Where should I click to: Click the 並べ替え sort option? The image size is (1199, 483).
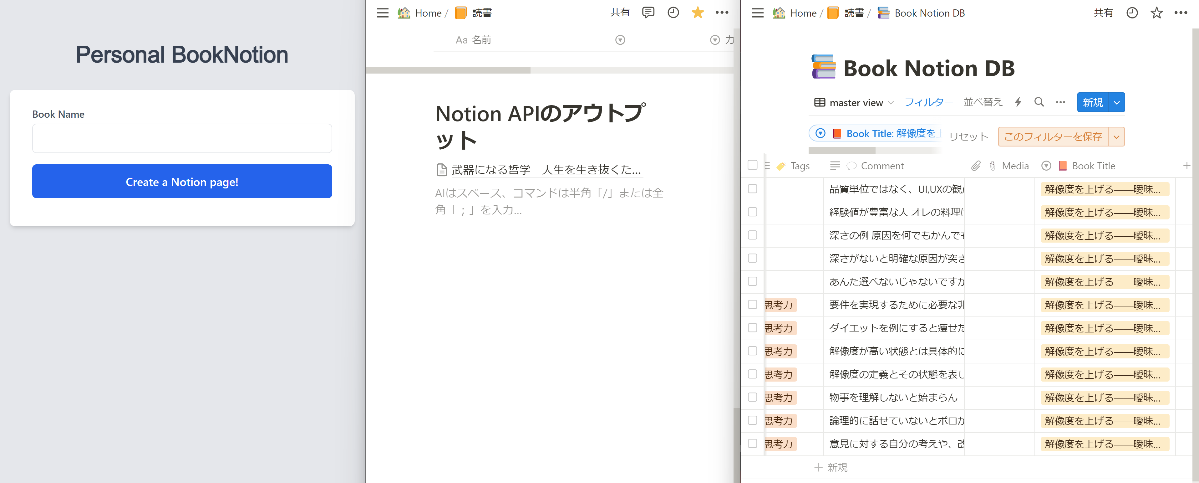click(x=983, y=102)
